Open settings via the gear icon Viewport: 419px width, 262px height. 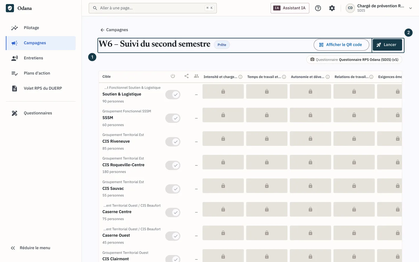click(332, 8)
